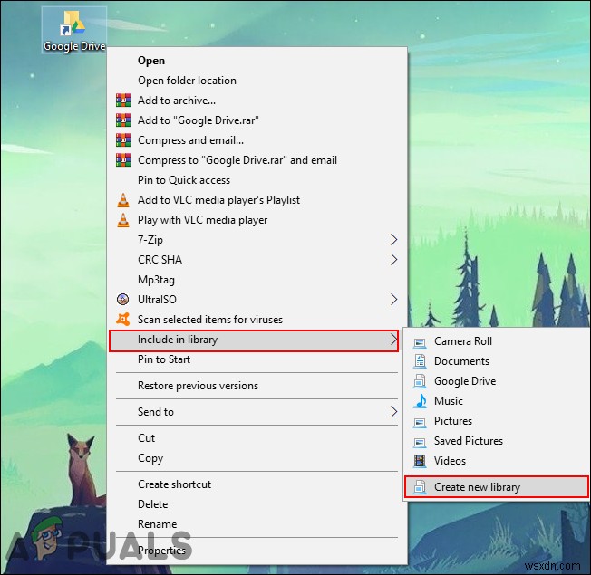Include folder in Documents library
This screenshot has height=575, width=591.
click(x=497, y=361)
